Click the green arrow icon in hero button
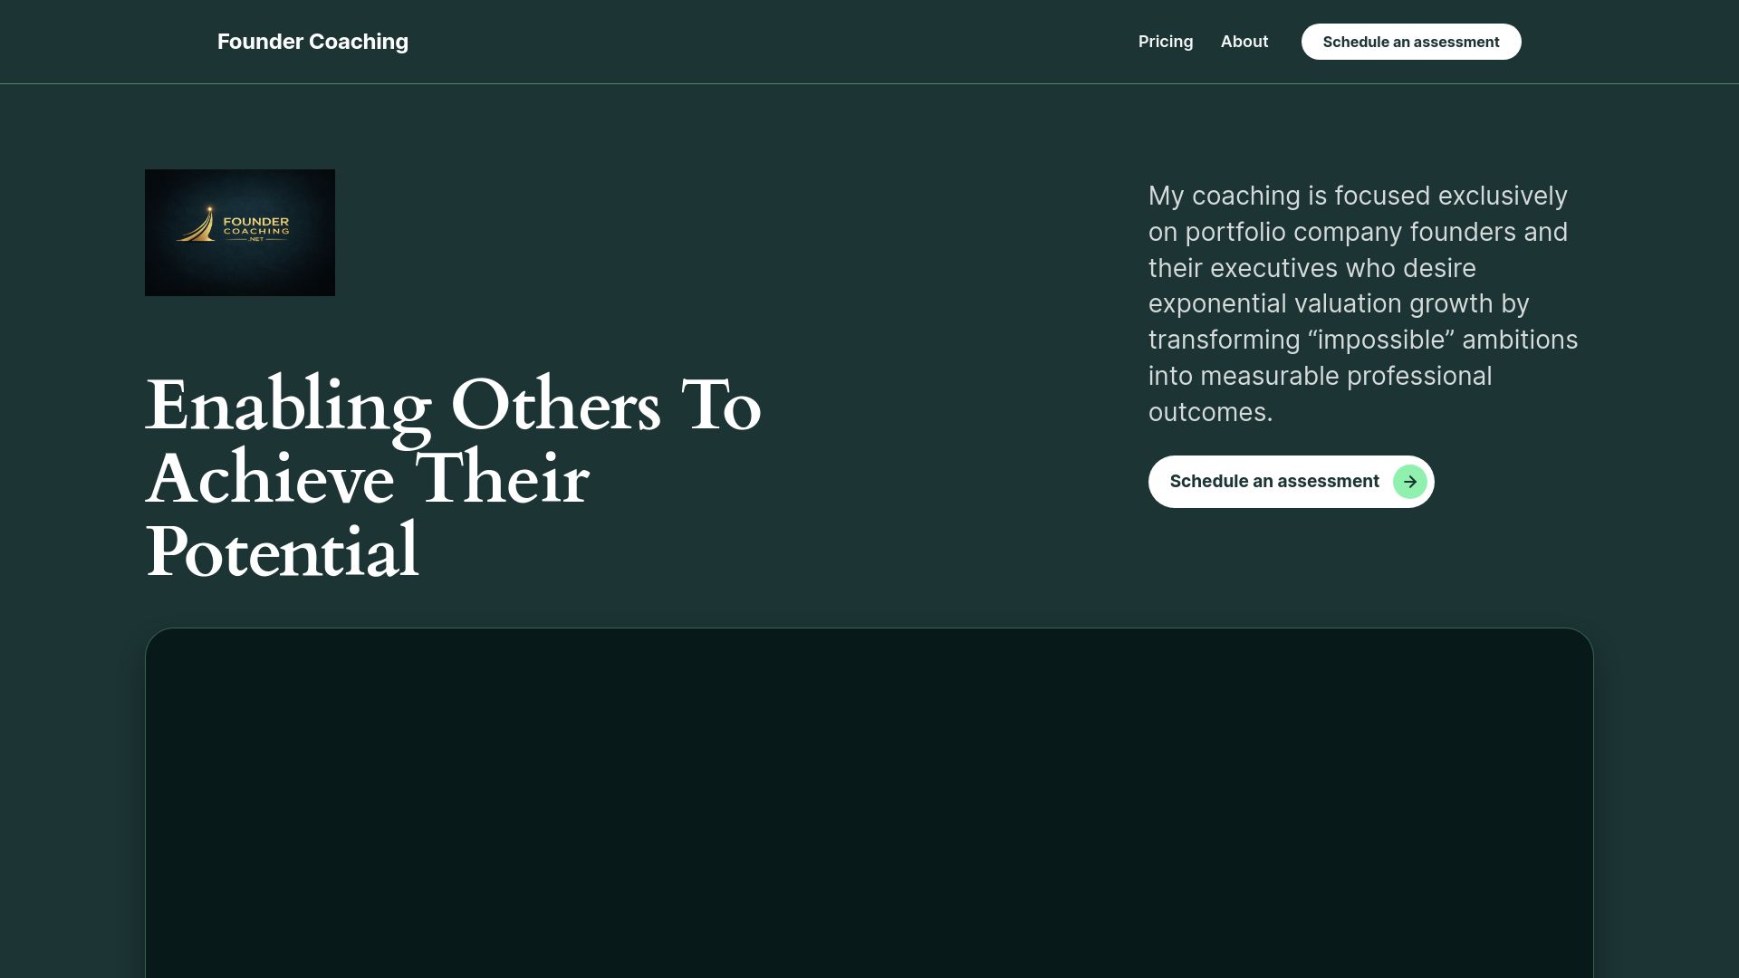The width and height of the screenshot is (1739, 978). coord(1409,482)
